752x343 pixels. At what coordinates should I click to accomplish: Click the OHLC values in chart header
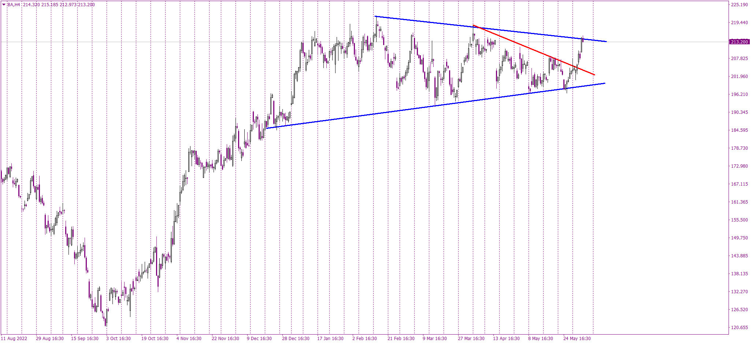[59, 5]
